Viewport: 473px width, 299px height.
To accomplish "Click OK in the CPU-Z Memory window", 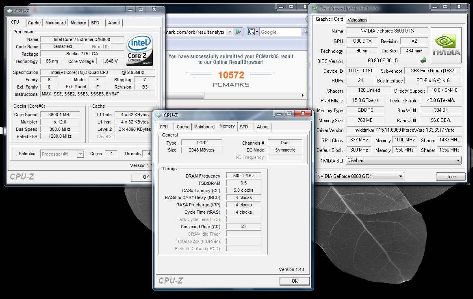I will (x=295, y=281).
